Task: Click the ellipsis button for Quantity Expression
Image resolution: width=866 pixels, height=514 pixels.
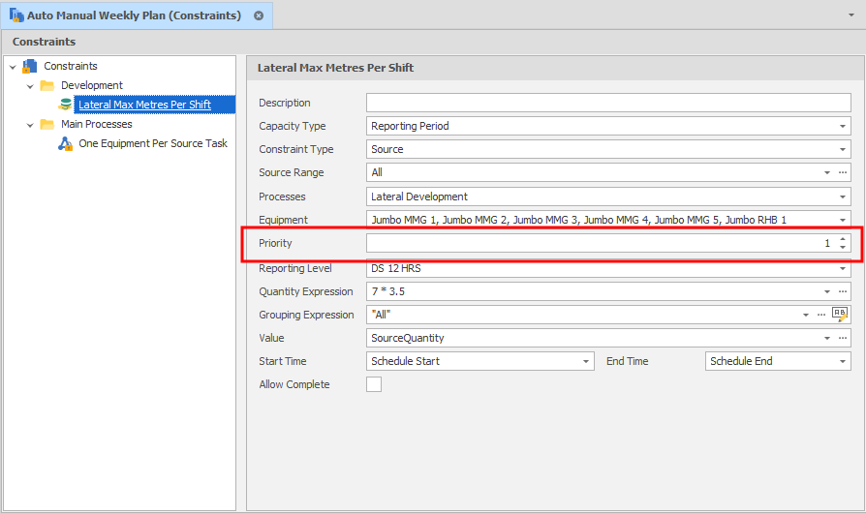Action: point(843,291)
